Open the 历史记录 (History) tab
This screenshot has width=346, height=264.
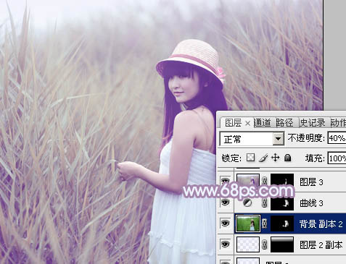tap(312, 123)
